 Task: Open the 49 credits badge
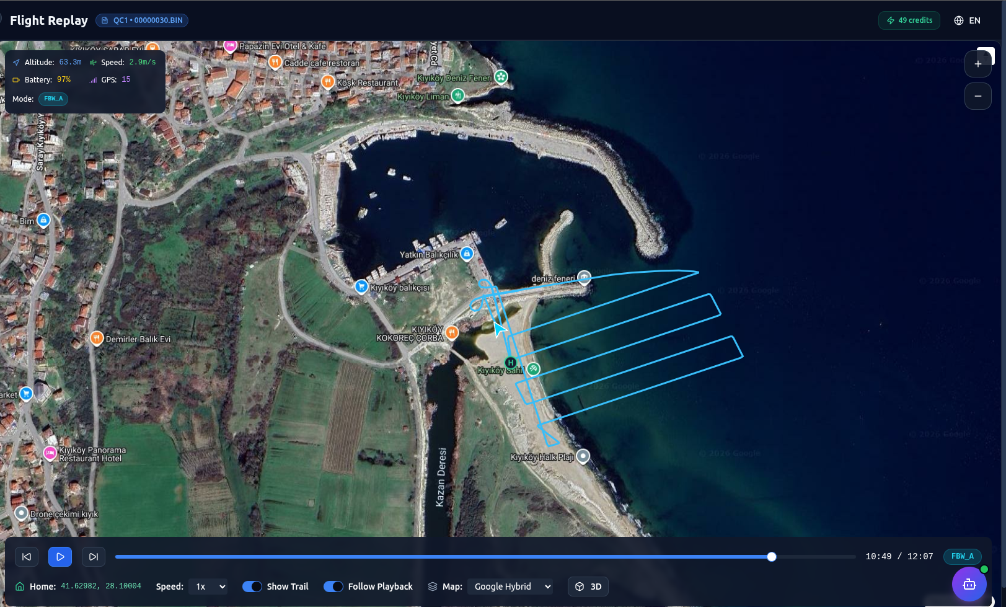coord(909,20)
